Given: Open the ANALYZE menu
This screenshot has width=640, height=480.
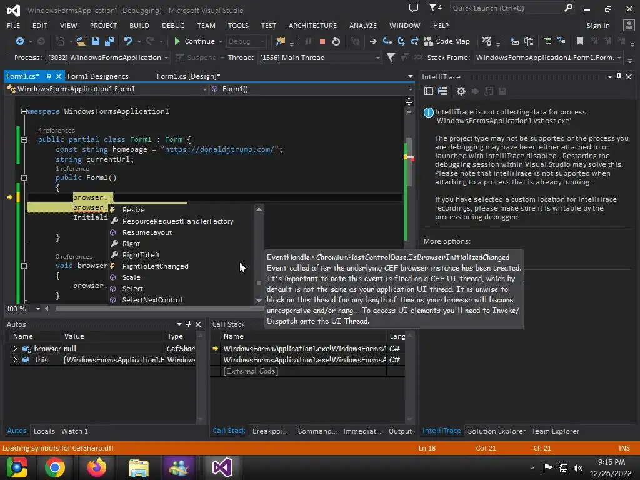Looking at the screenshot, I should click(363, 25).
